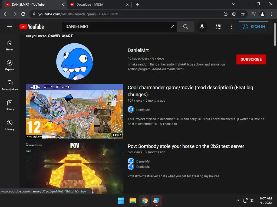Image resolution: width=277 pixels, height=207 pixels.
Task: Open a new browser tab
Action: (x=138, y=5)
